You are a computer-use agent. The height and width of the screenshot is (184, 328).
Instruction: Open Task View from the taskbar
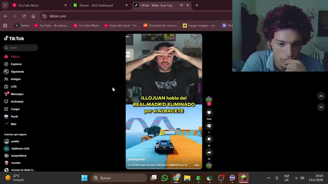point(153,178)
